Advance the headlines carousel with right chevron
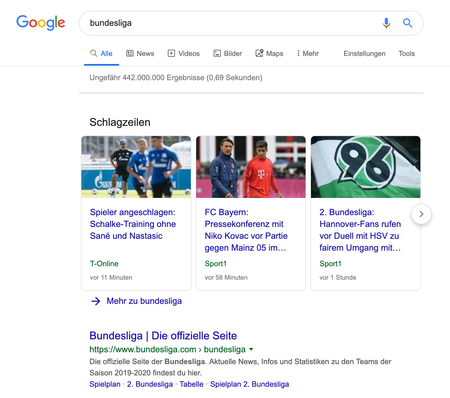The width and height of the screenshot is (450, 398). click(x=421, y=214)
